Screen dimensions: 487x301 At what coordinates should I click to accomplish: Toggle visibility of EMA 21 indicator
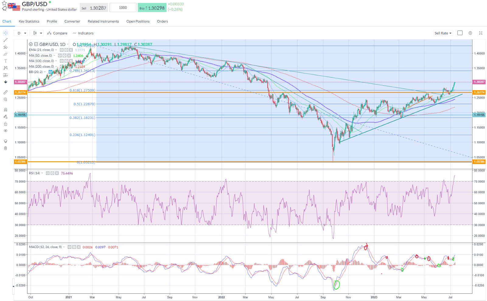(61, 50)
